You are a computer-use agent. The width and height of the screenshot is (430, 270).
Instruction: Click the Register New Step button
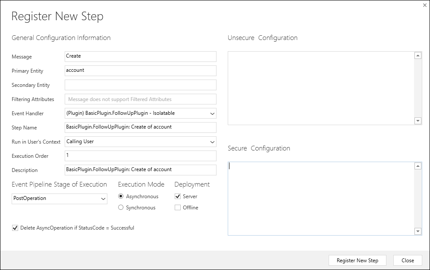coord(357,260)
